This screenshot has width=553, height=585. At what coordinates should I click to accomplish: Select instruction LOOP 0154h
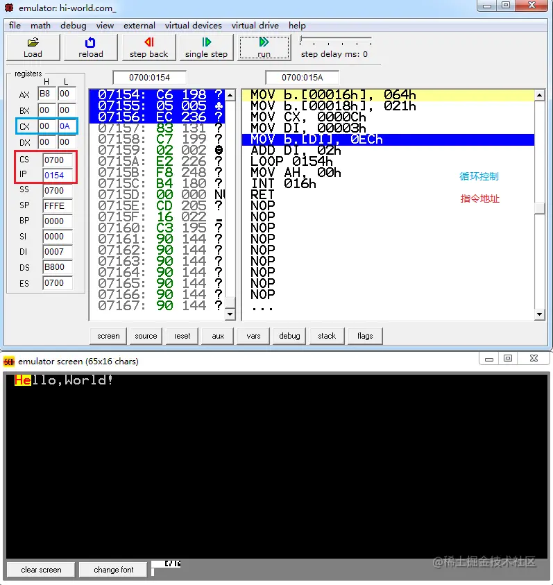coord(388,162)
